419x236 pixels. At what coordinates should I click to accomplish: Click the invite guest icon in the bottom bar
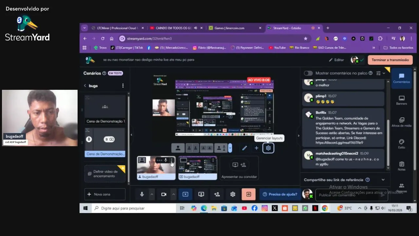pos(217,194)
